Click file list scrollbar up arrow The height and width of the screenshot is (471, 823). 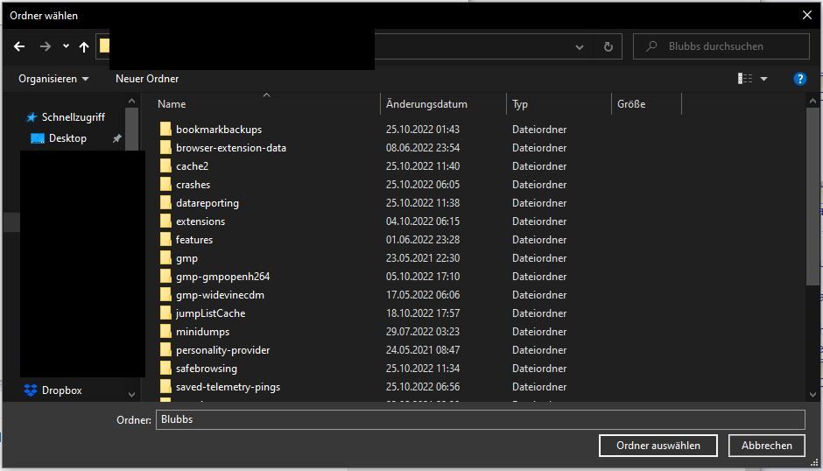click(813, 101)
